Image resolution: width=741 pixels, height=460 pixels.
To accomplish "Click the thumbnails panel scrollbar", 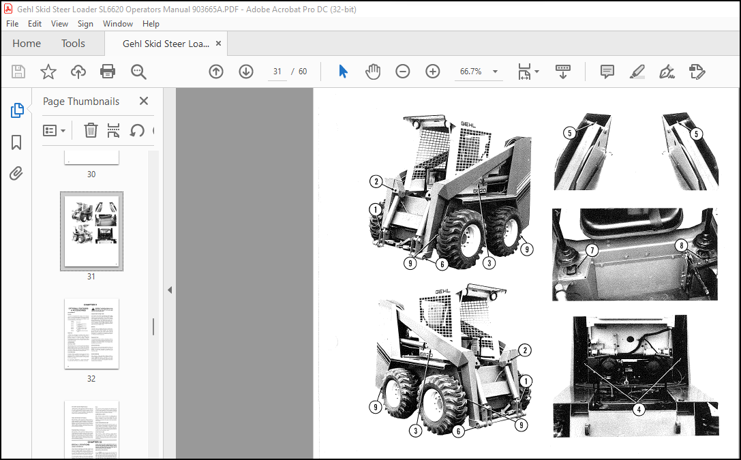I will coord(153,326).
